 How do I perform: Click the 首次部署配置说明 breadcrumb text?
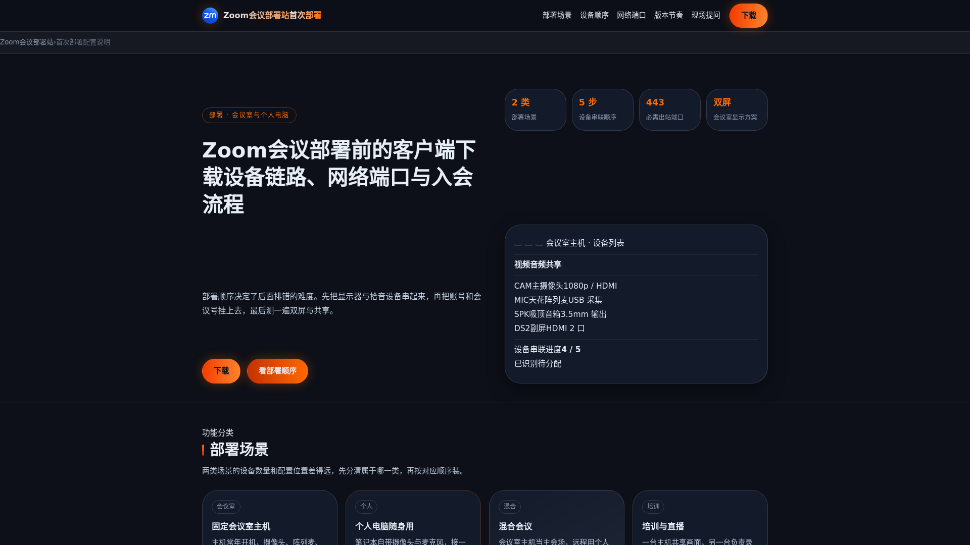83,42
